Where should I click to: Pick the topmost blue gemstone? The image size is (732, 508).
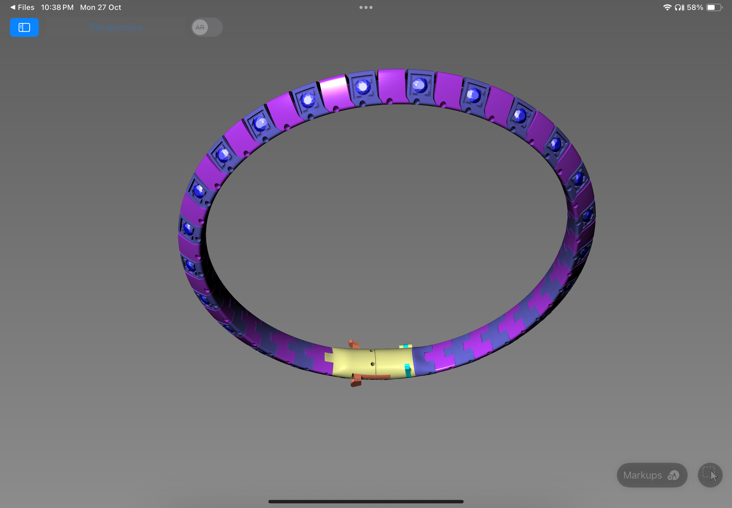pos(419,85)
